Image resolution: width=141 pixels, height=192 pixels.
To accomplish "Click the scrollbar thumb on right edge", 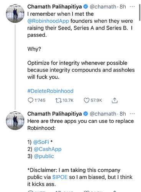I will [140, 13].
